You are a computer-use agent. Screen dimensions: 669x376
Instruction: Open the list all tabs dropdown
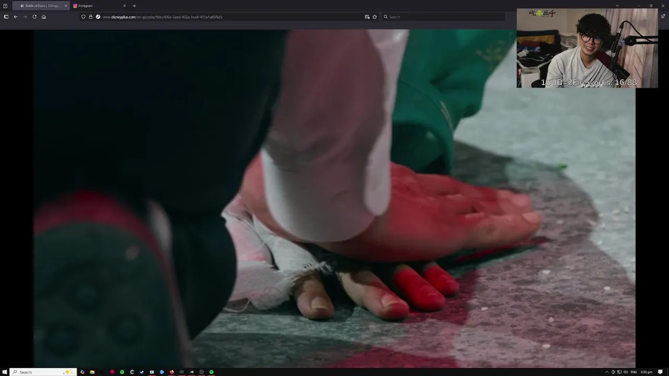tap(617, 6)
